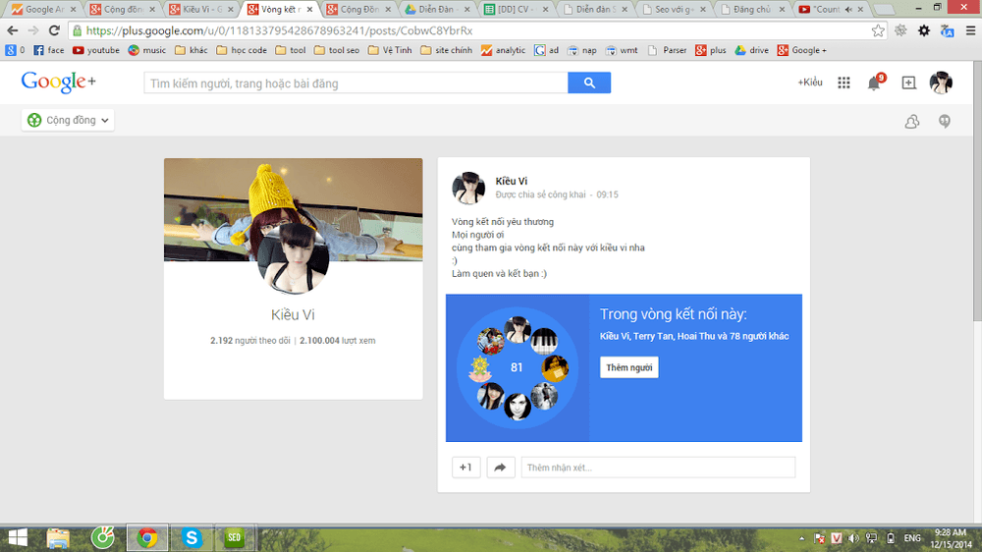Open Skype from the taskbar

191,537
